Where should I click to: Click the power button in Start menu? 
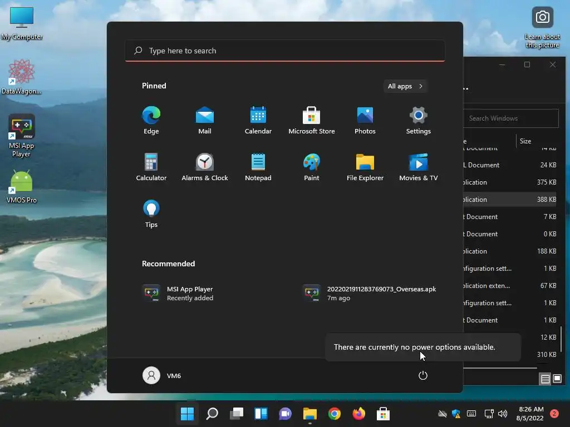tap(423, 375)
